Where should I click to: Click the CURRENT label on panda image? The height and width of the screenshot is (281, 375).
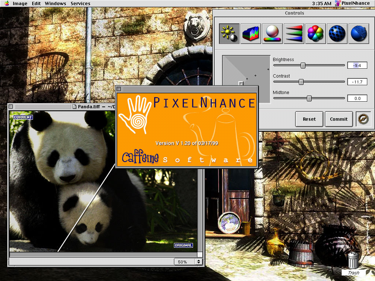point(23,117)
